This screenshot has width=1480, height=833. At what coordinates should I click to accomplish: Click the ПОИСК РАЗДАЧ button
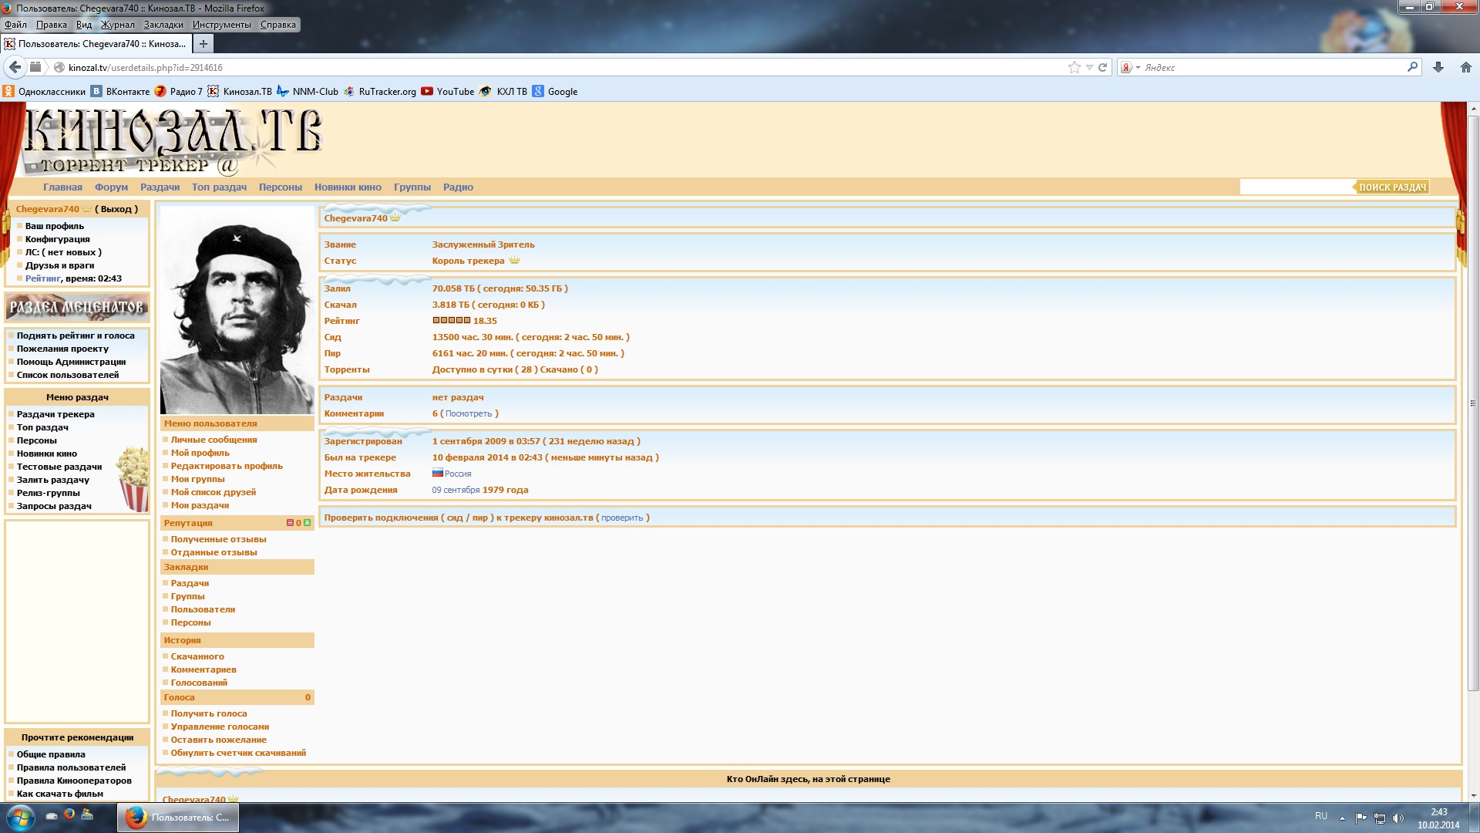[x=1391, y=187]
